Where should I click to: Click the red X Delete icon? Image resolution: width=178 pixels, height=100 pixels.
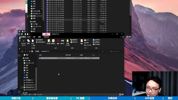tap(58, 41)
